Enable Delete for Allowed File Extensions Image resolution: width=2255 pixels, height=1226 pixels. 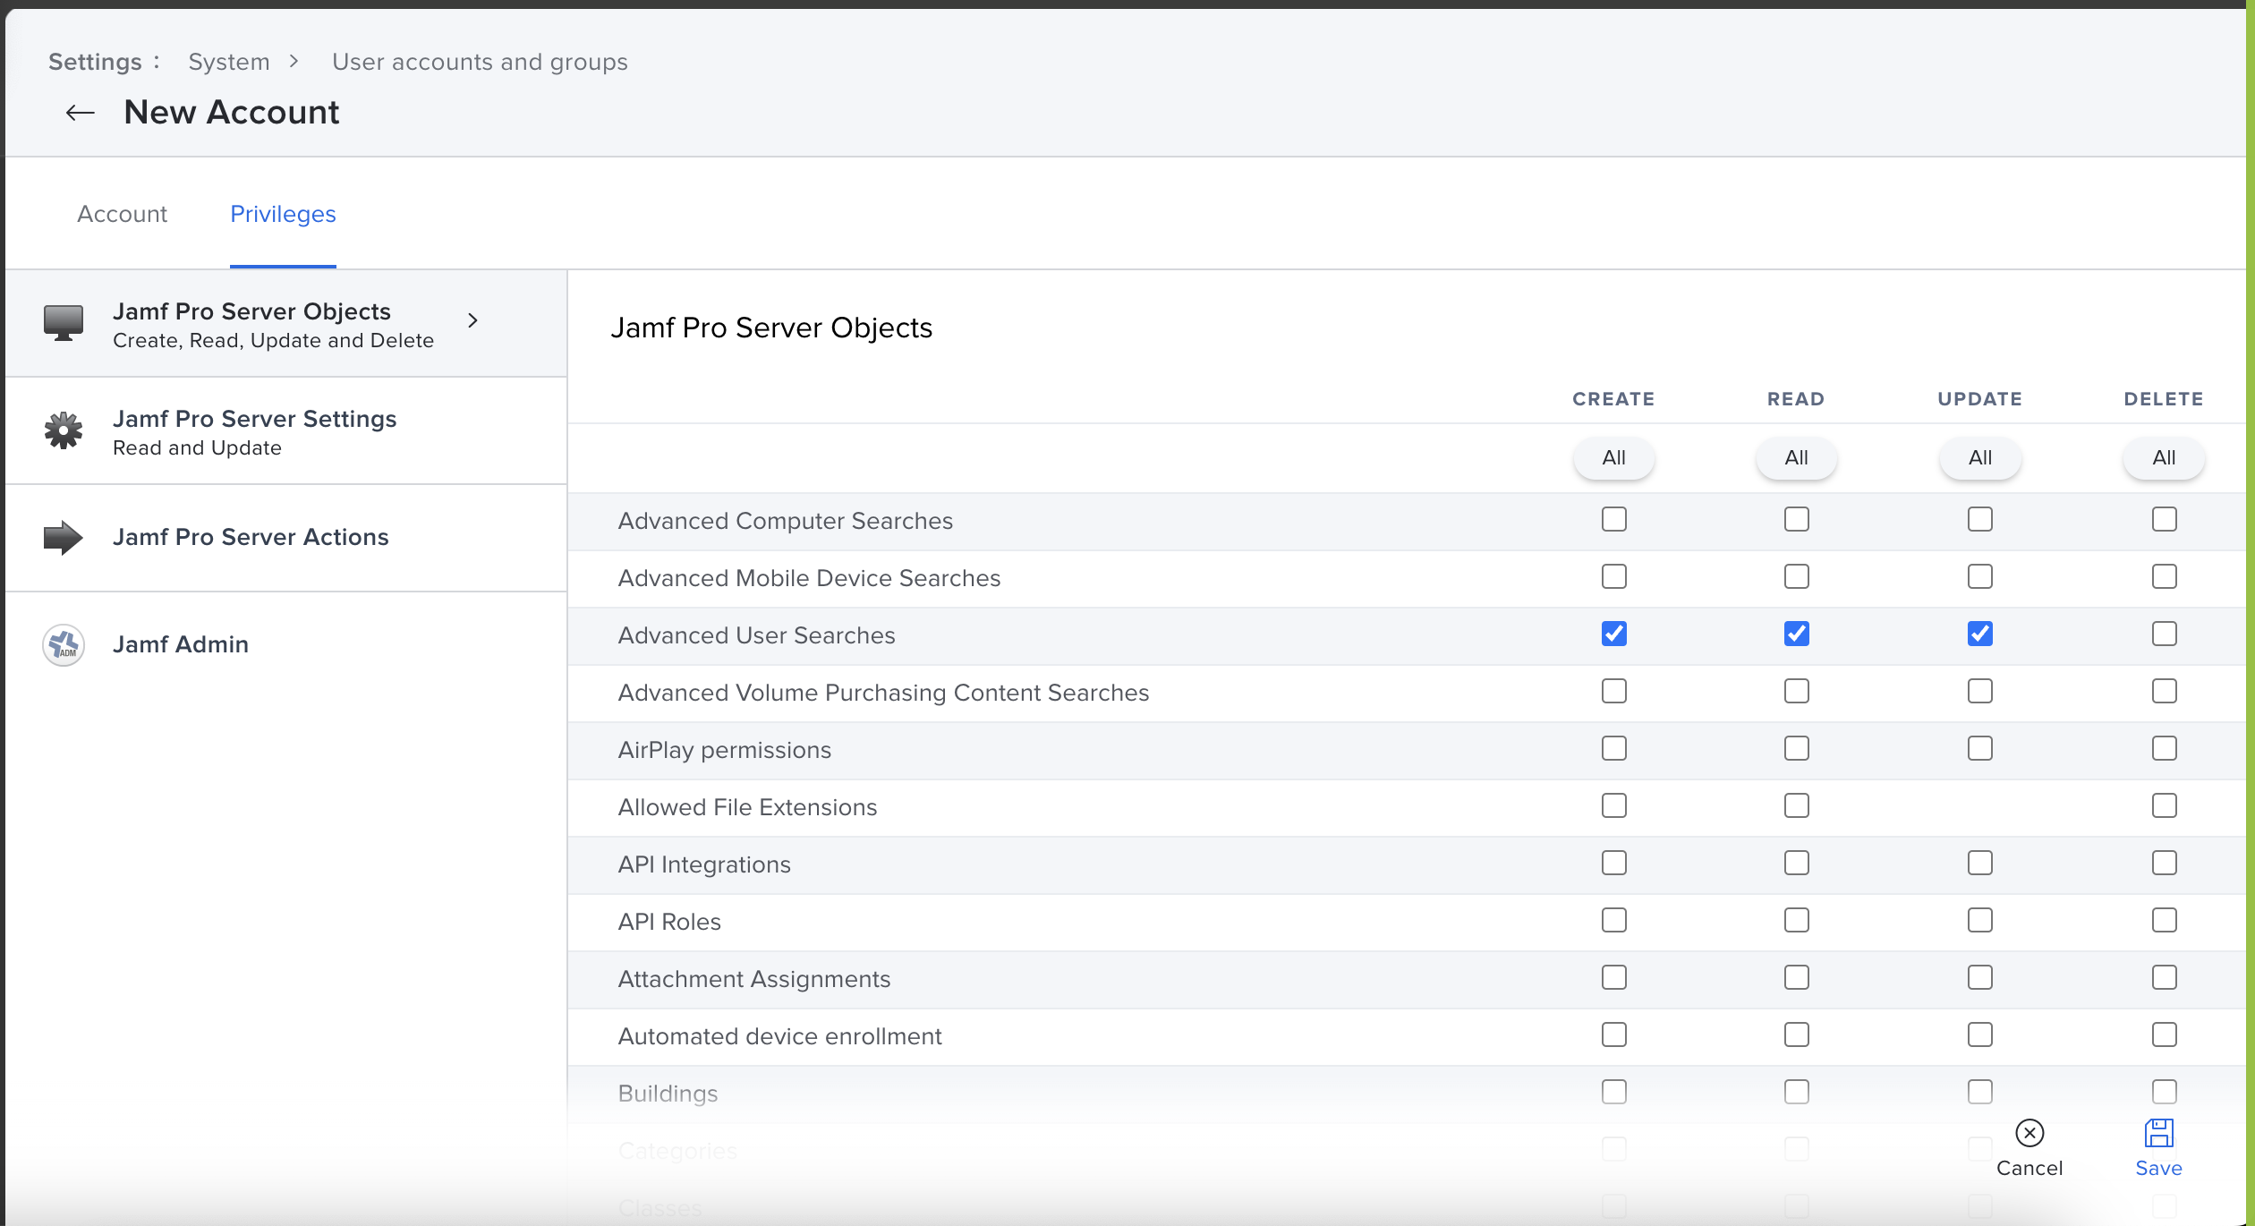[x=2165, y=805]
